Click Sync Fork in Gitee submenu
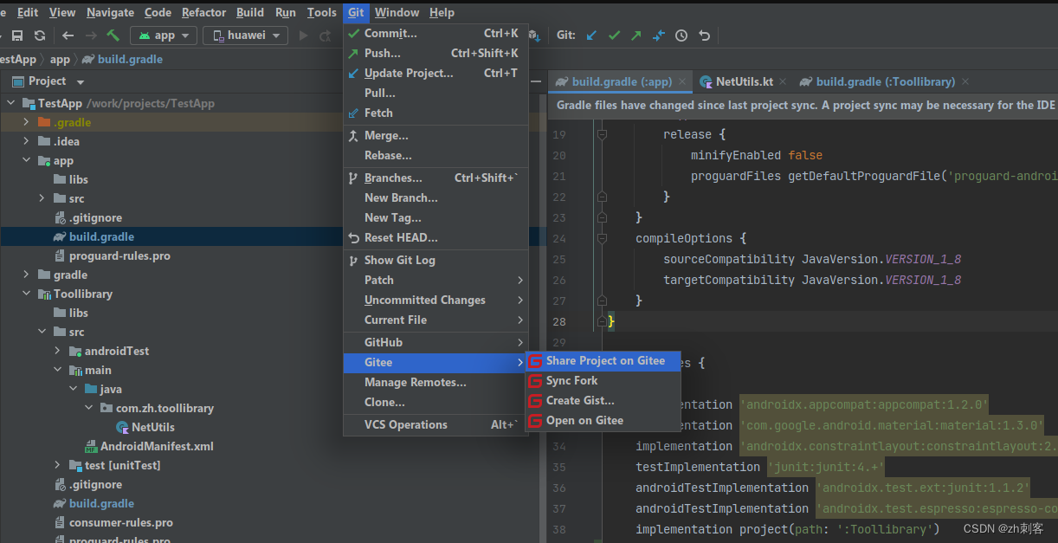The height and width of the screenshot is (543, 1058). [x=603, y=380]
